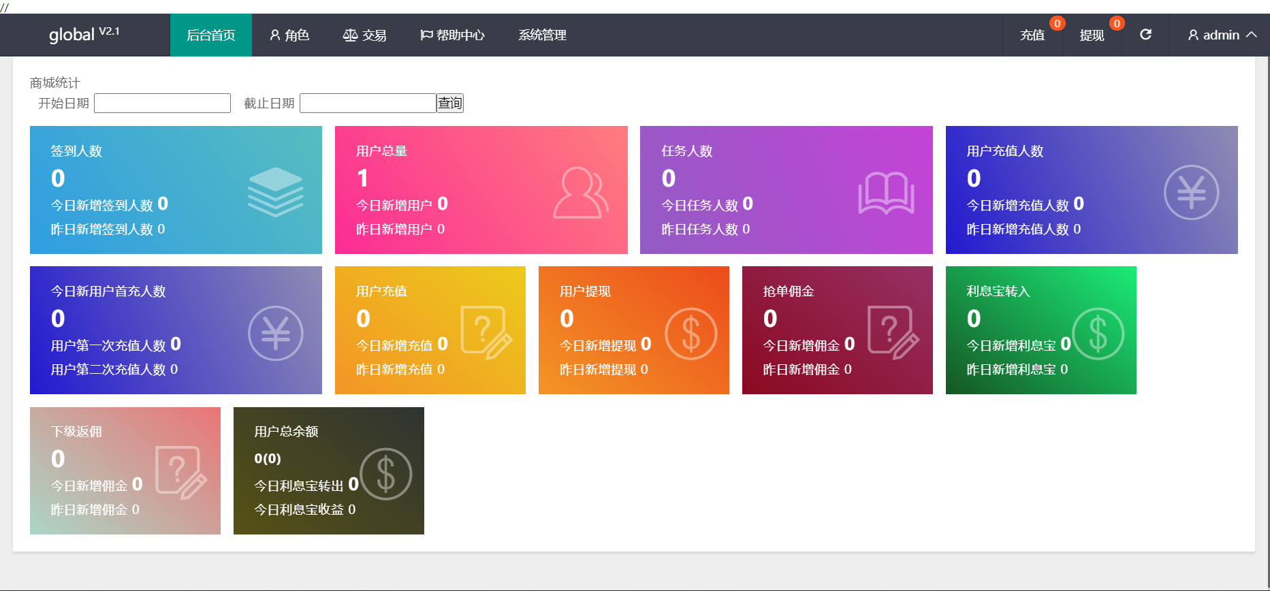The height and width of the screenshot is (591, 1270).
Task: Click the flag icon beside 帮助中心
Action: [426, 35]
